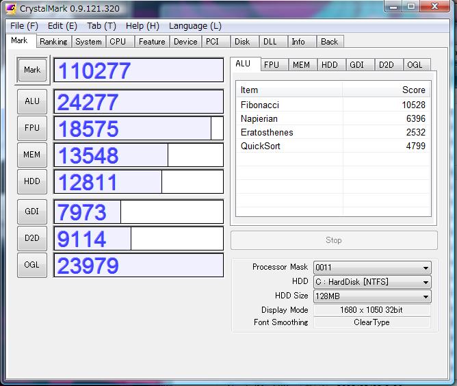The height and width of the screenshot is (386, 457).
Task: Open the HDD Size dropdown
Action: [372, 296]
